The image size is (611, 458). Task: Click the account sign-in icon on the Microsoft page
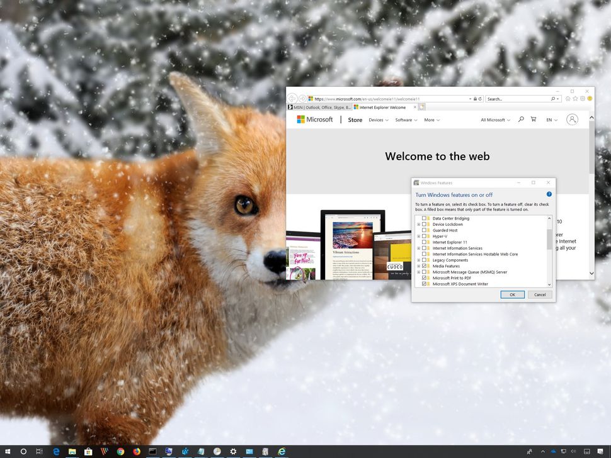coord(571,120)
